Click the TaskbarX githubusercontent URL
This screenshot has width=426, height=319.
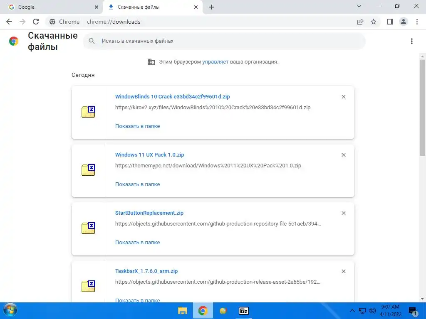[x=218, y=282]
